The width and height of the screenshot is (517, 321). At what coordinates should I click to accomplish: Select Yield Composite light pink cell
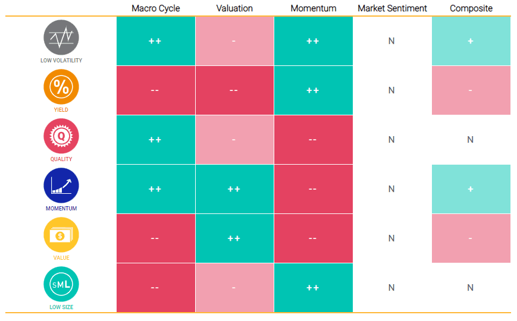click(x=471, y=90)
